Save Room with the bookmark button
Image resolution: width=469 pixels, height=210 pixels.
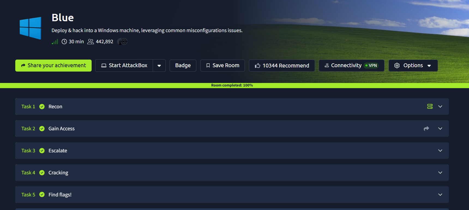click(223, 66)
